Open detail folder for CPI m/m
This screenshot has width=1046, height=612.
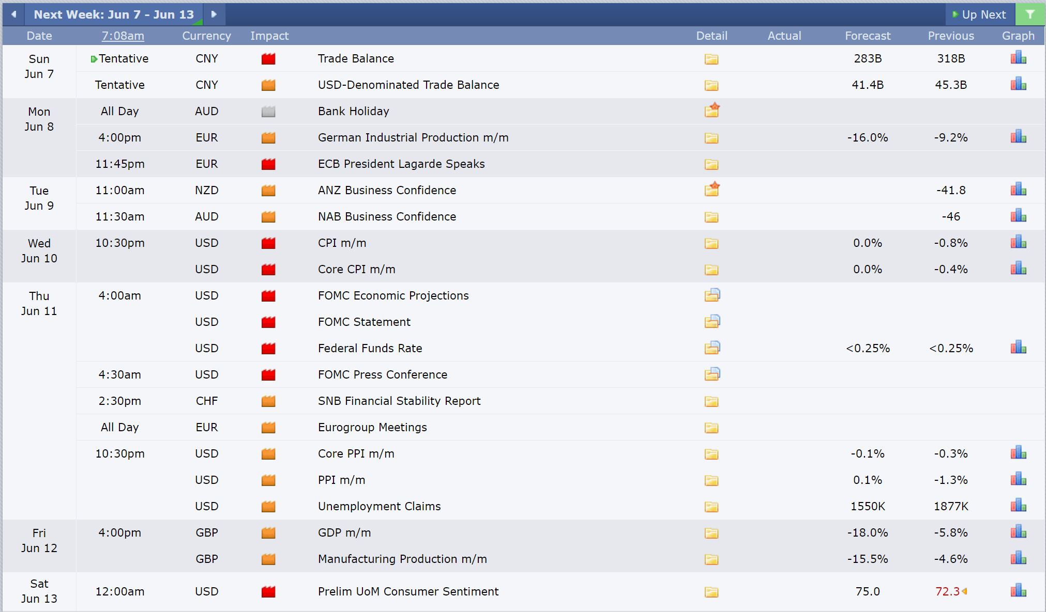click(711, 243)
